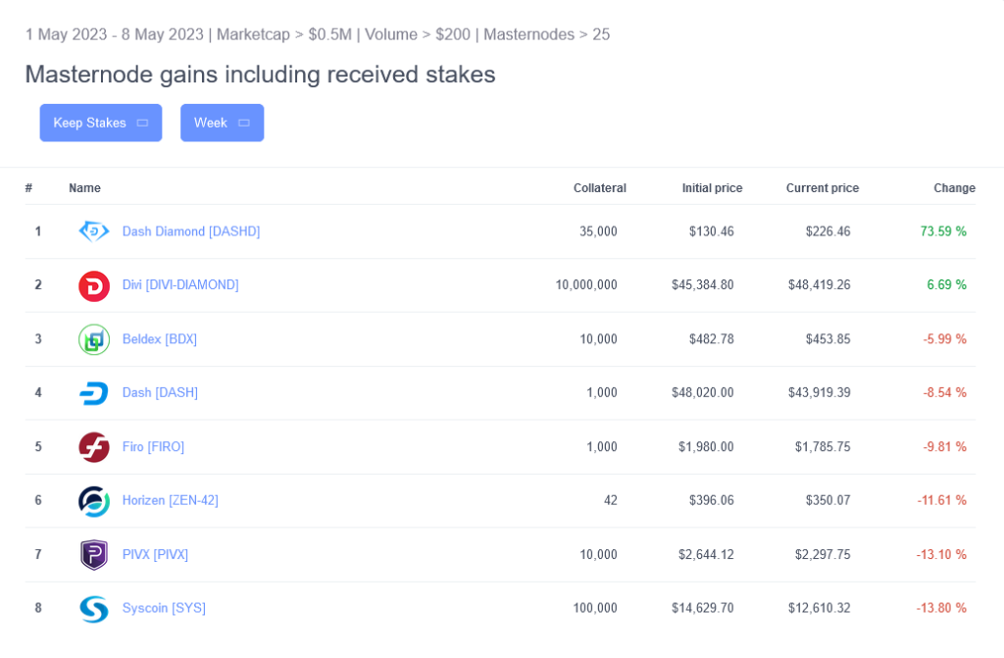The width and height of the screenshot is (1004, 658).
Task: Click the # rank column header
Action: (x=28, y=187)
